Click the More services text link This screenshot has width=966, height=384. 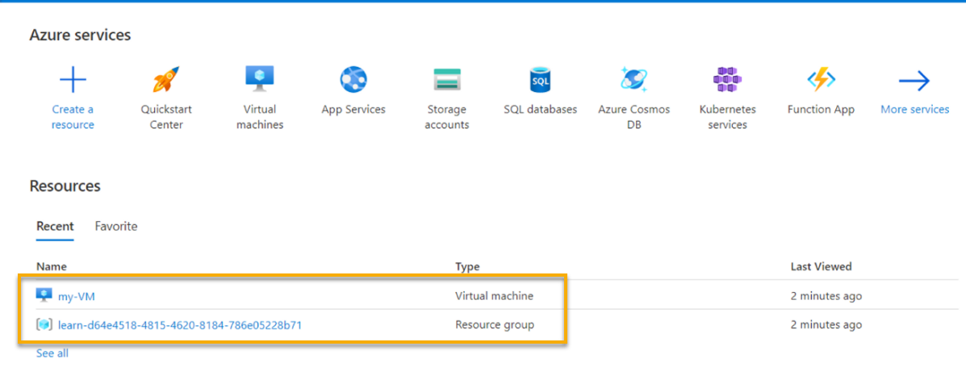915,110
